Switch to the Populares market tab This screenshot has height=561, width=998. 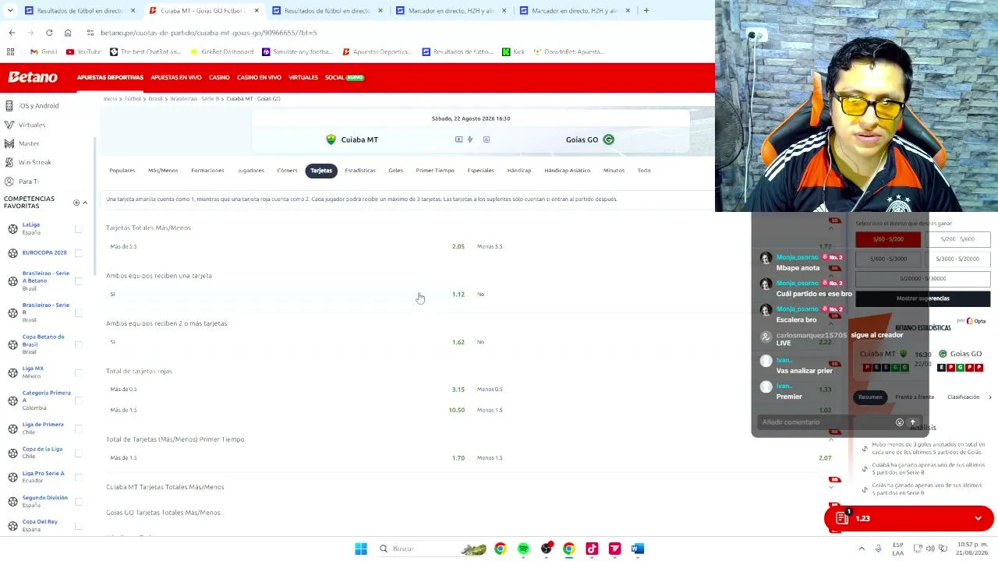click(x=122, y=171)
